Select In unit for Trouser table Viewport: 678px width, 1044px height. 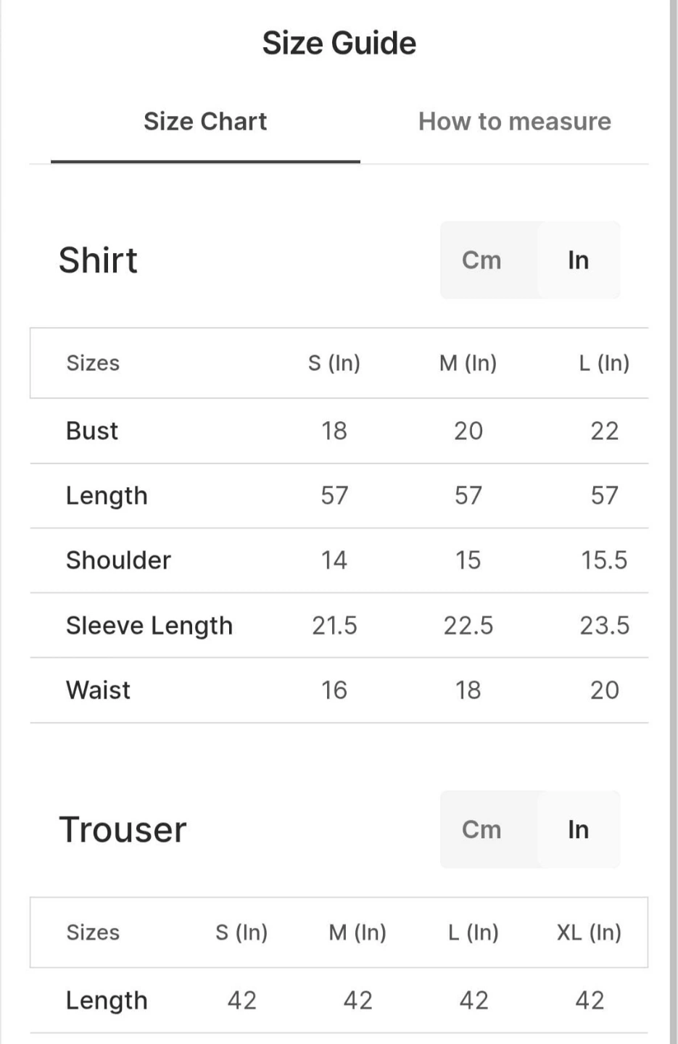(578, 829)
